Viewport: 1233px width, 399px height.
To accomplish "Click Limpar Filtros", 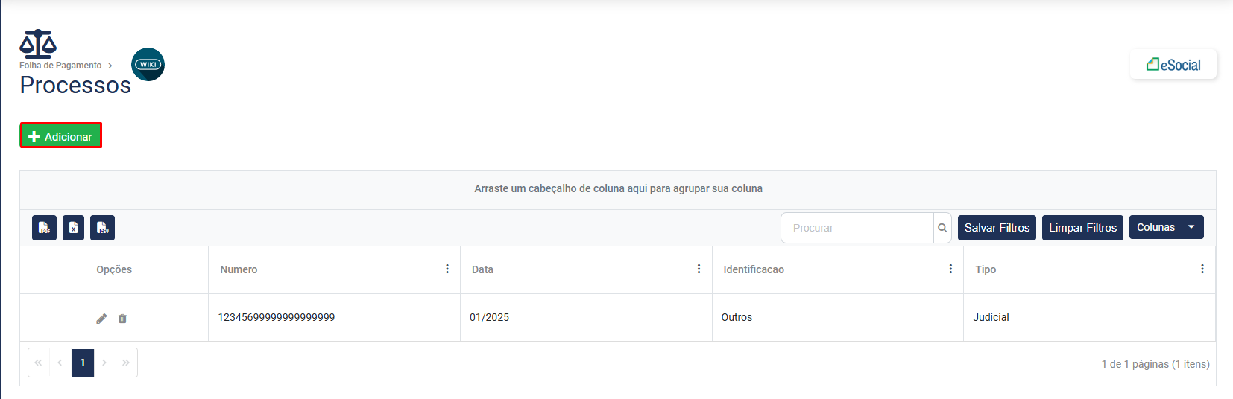I will tap(1082, 228).
